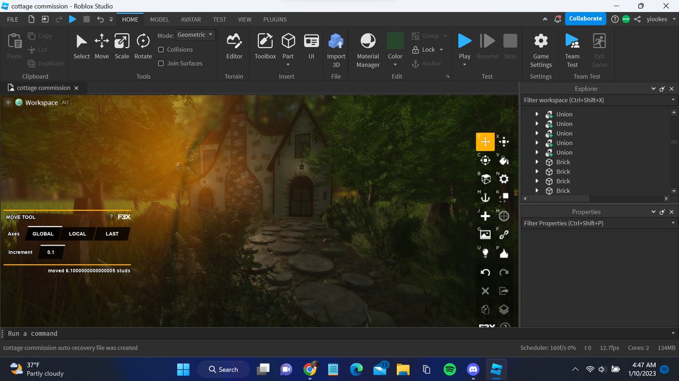Click the F3X clone selection icon
Image resolution: width=679 pixels, height=381 pixels.
[485, 309]
